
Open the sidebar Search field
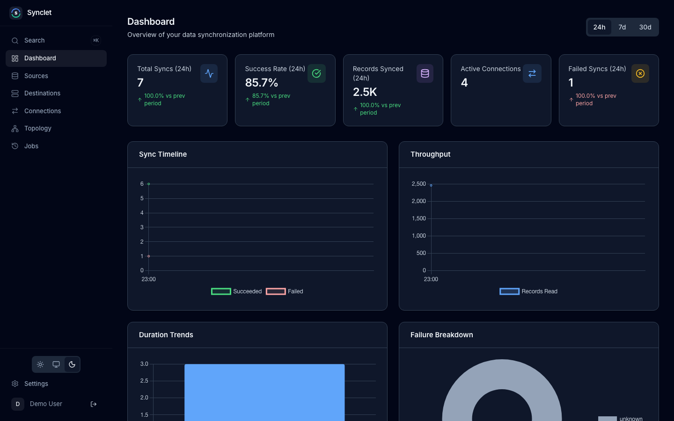(56, 41)
